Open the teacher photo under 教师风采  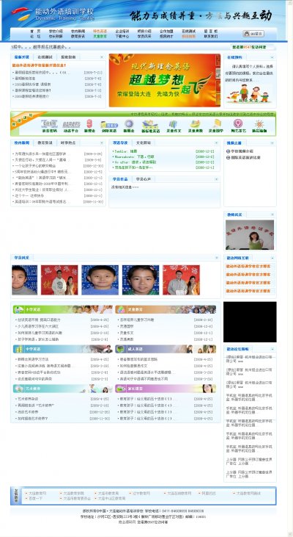tap(250, 234)
